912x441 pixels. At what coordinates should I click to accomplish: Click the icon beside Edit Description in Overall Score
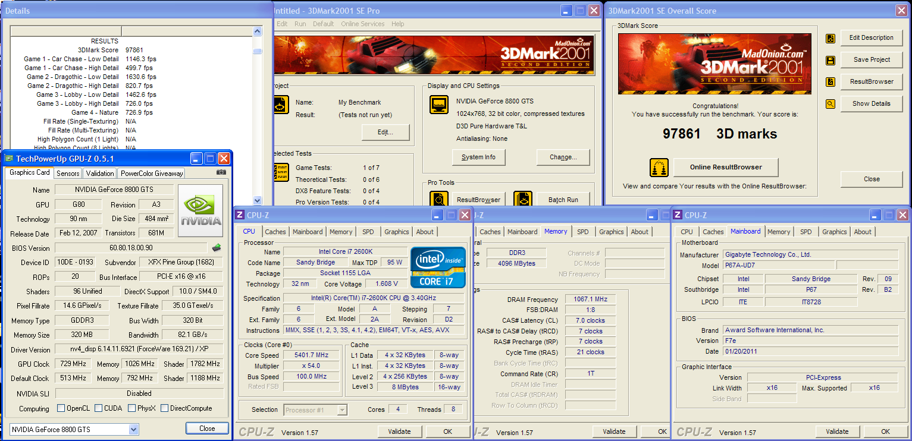point(830,38)
